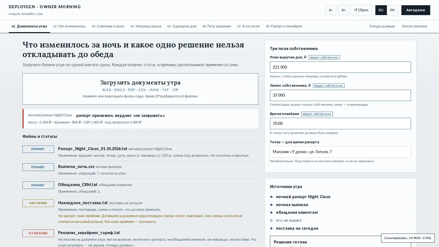
Task: Click the Загрузить документы утра upload zone
Action: coord(140,89)
